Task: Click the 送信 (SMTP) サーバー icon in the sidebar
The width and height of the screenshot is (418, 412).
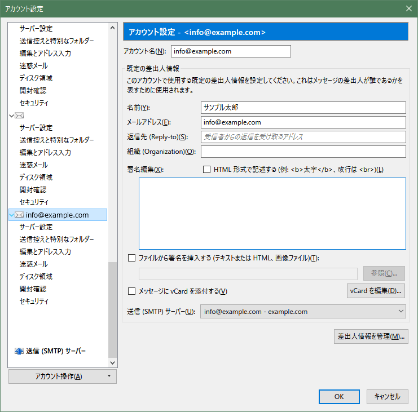Action: tap(18, 351)
